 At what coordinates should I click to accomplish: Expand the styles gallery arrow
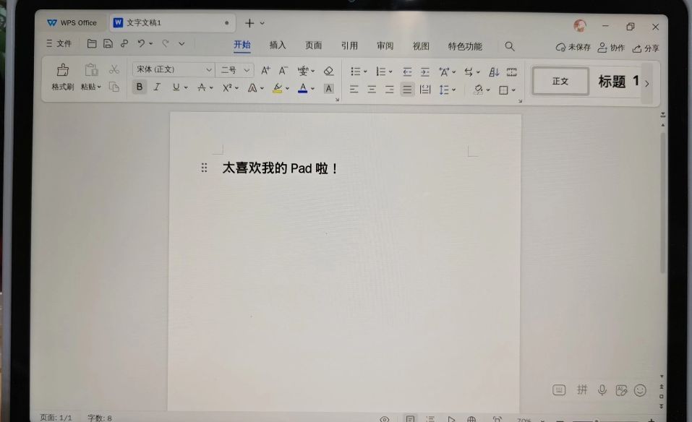pyautogui.click(x=646, y=83)
